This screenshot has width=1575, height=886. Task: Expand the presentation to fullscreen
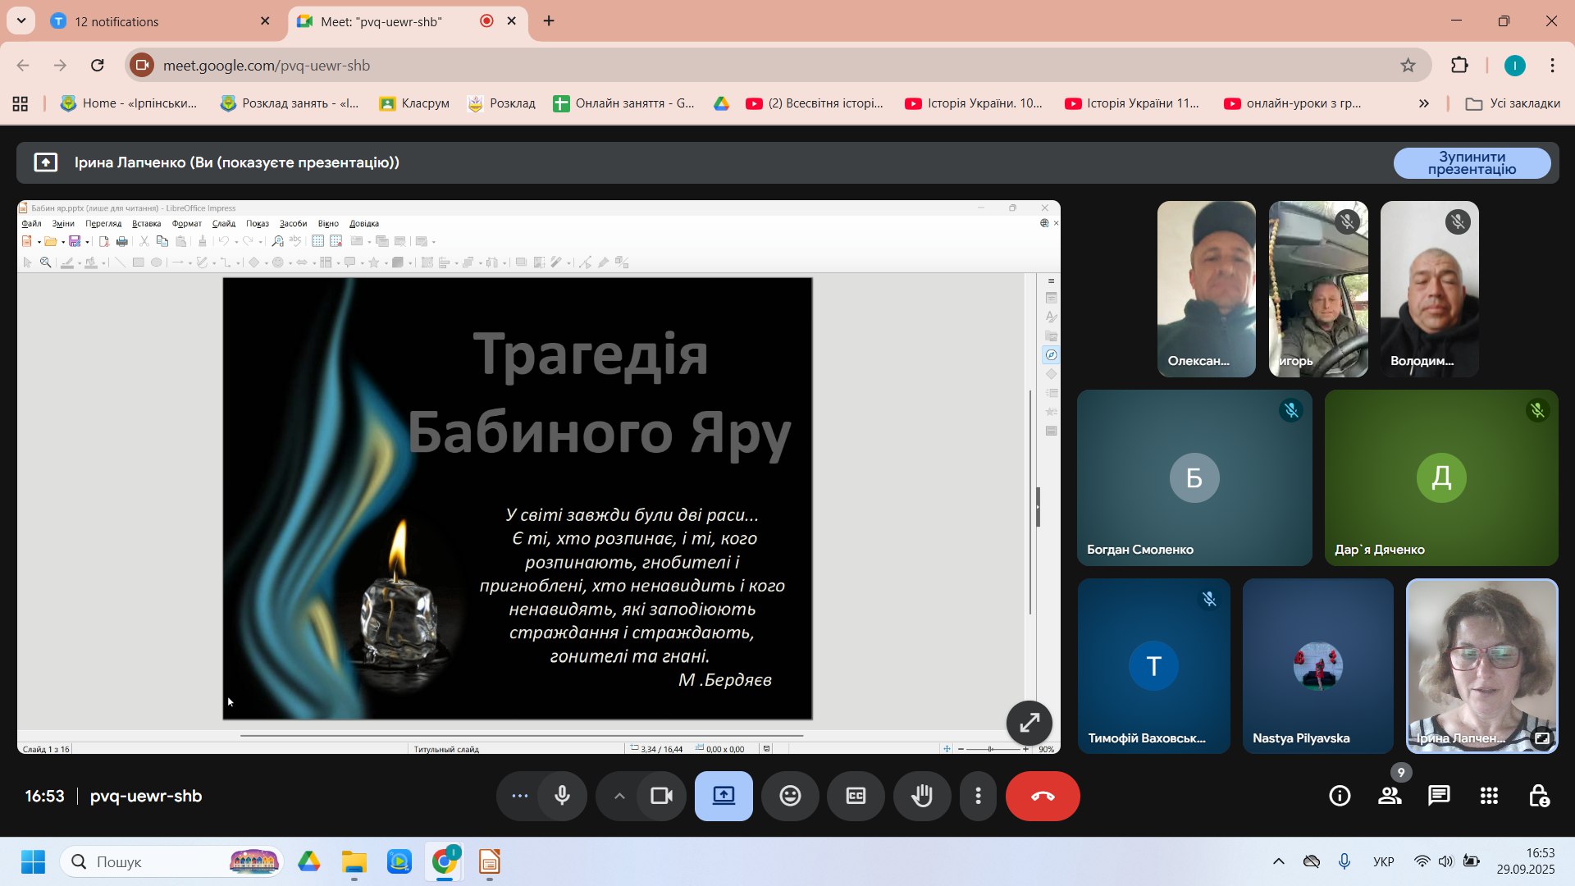pyautogui.click(x=1029, y=723)
